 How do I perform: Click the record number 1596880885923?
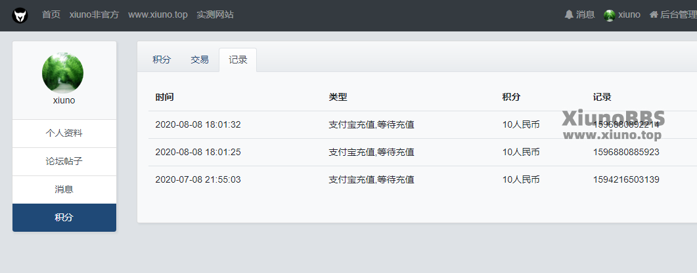(x=626, y=152)
